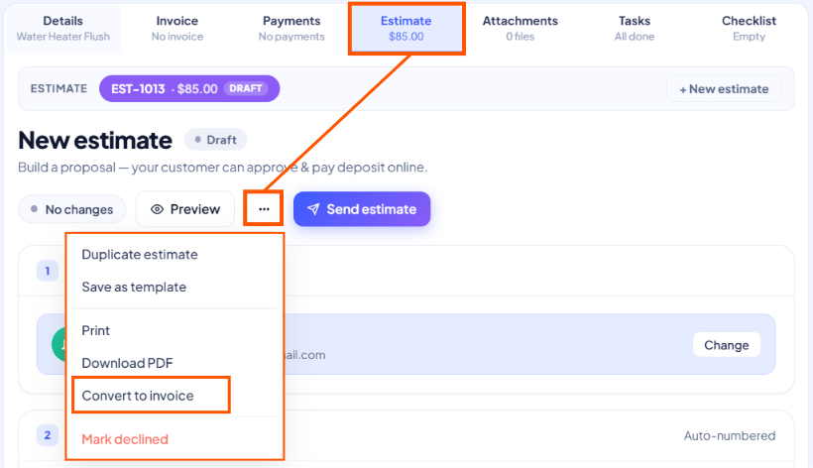This screenshot has width=813, height=468.
Task: Select the step 2 number badge
Action: point(48,435)
